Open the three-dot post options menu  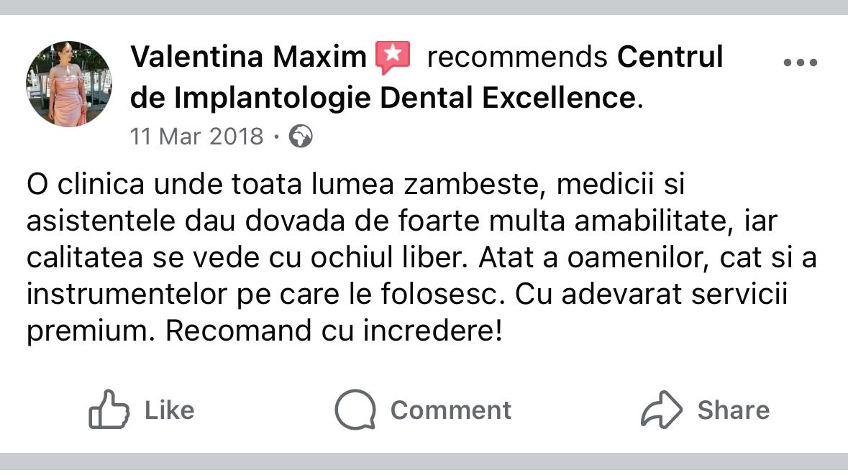click(801, 63)
